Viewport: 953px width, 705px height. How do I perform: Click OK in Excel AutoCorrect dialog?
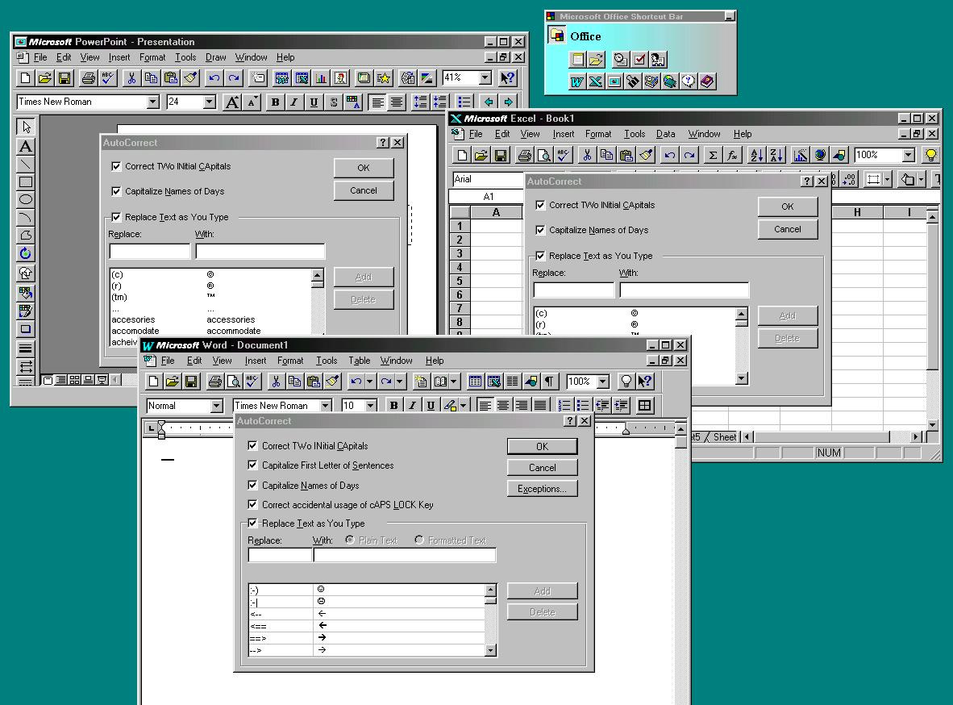[x=787, y=206]
